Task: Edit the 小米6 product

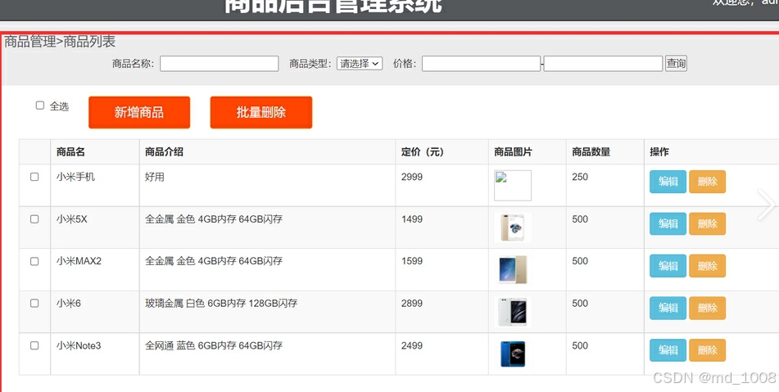Action: (668, 309)
